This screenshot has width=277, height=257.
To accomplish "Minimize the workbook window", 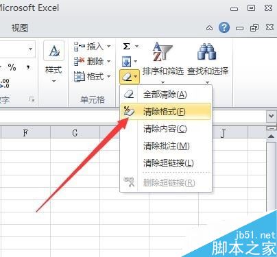I will pyautogui.click(x=239, y=28).
